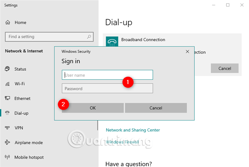249x167 pixels.
Task: Open the Wi-Fi settings page
Action: 20,84
